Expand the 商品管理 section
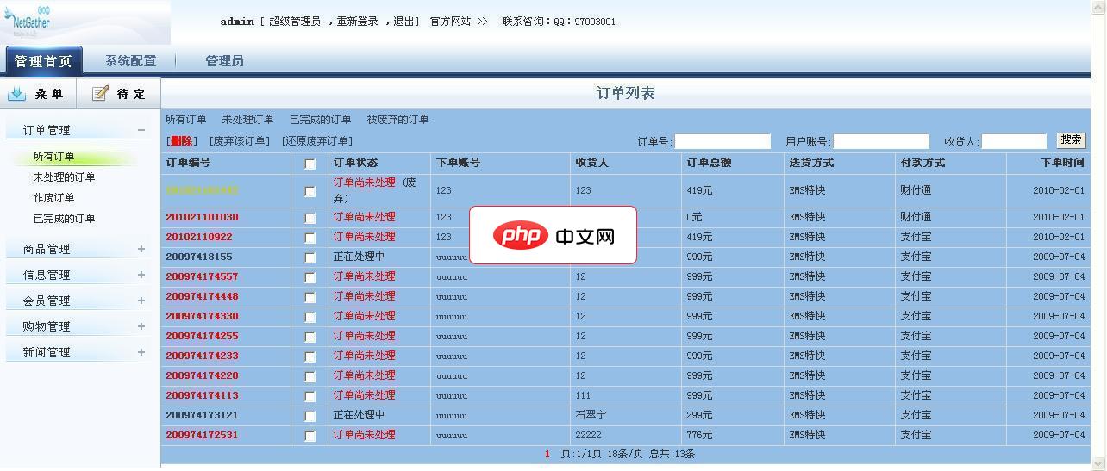The width and height of the screenshot is (1107, 471). [141, 249]
